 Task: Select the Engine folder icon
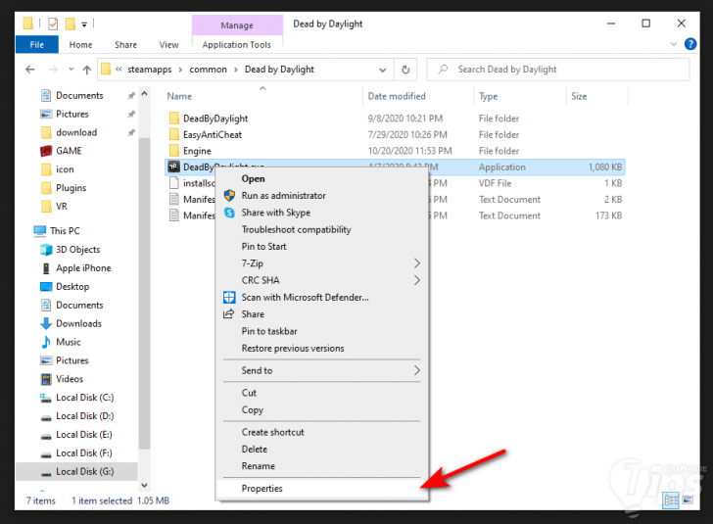tap(173, 151)
